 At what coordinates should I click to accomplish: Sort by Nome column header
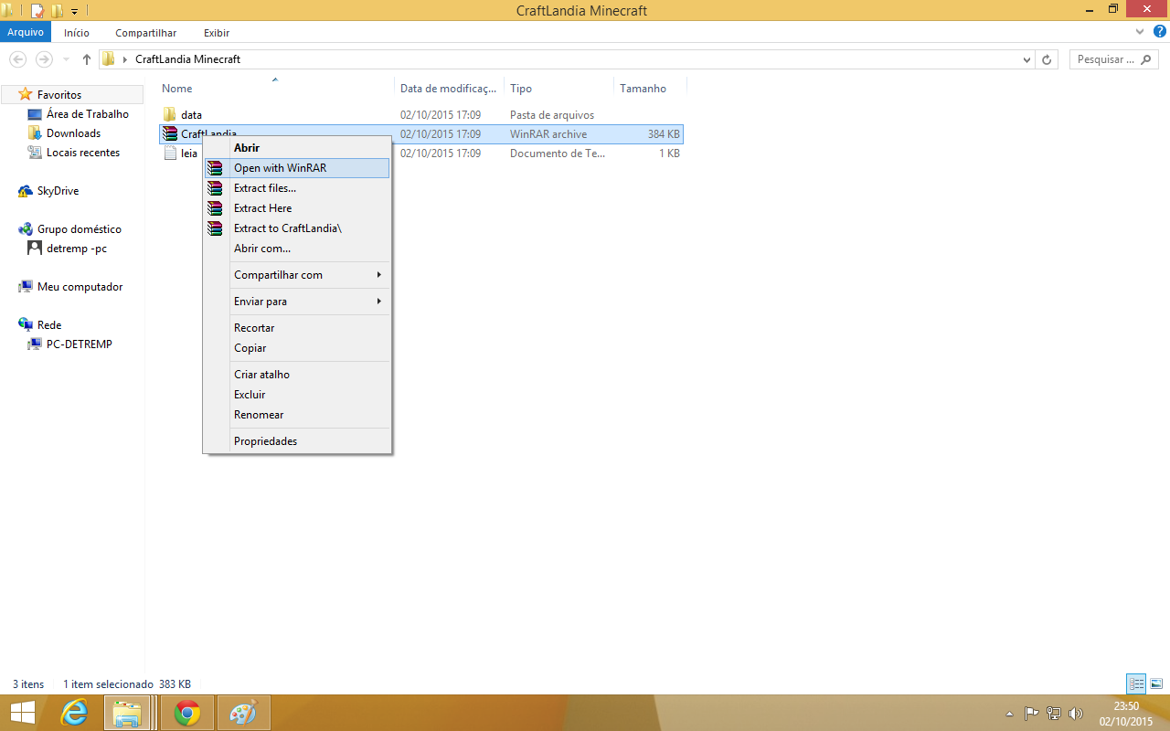[x=277, y=89]
